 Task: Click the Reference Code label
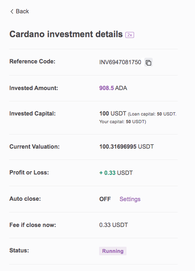(x=32, y=61)
